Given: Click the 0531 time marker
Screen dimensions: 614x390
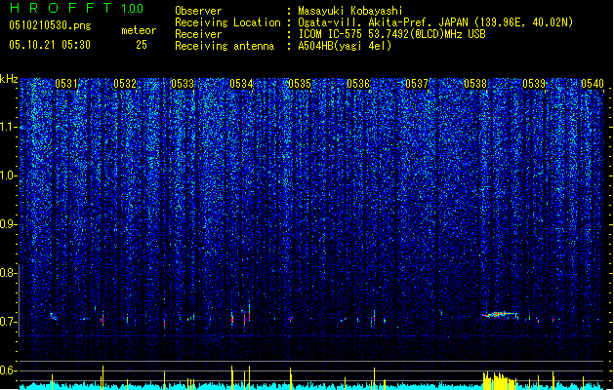Looking at the screenshot, I should pyautogui.click(x=66, y=84).
